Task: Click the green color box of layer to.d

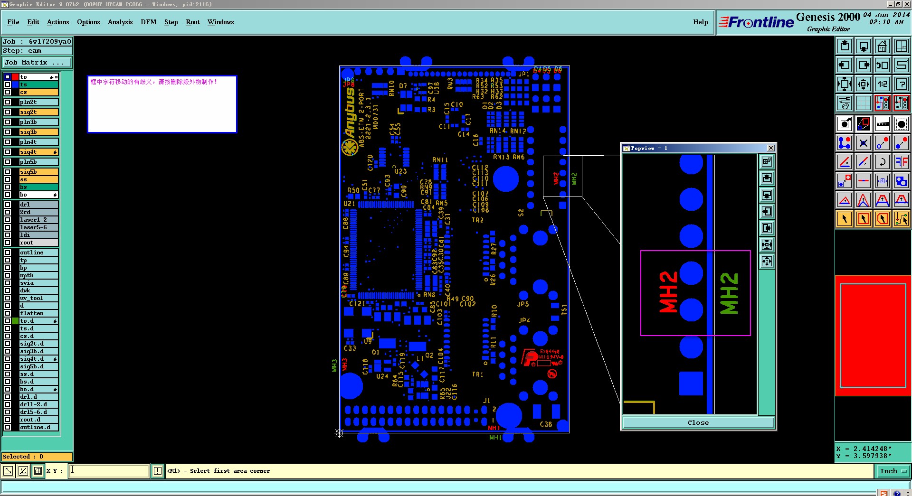Action: pyautogui.click(x=15, y=321)
